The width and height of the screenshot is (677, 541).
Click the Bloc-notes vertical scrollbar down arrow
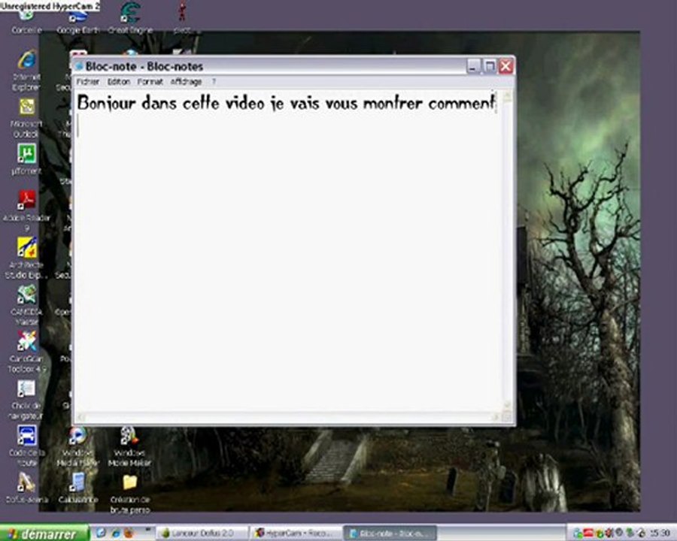point(507,406)
